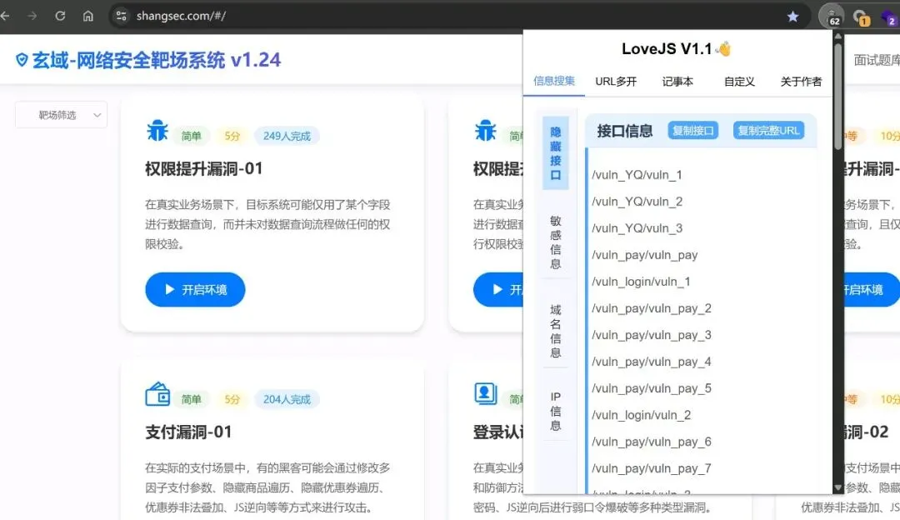Open purple extension icon with badge 2
The image size is (900, 520).
888,17
